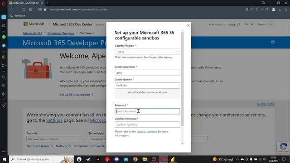The height and width of the screenshot is (163, 290).
Task: Click the Developer Program breadcrumb link
Action: pyautogui.click(x=61, y=33)
